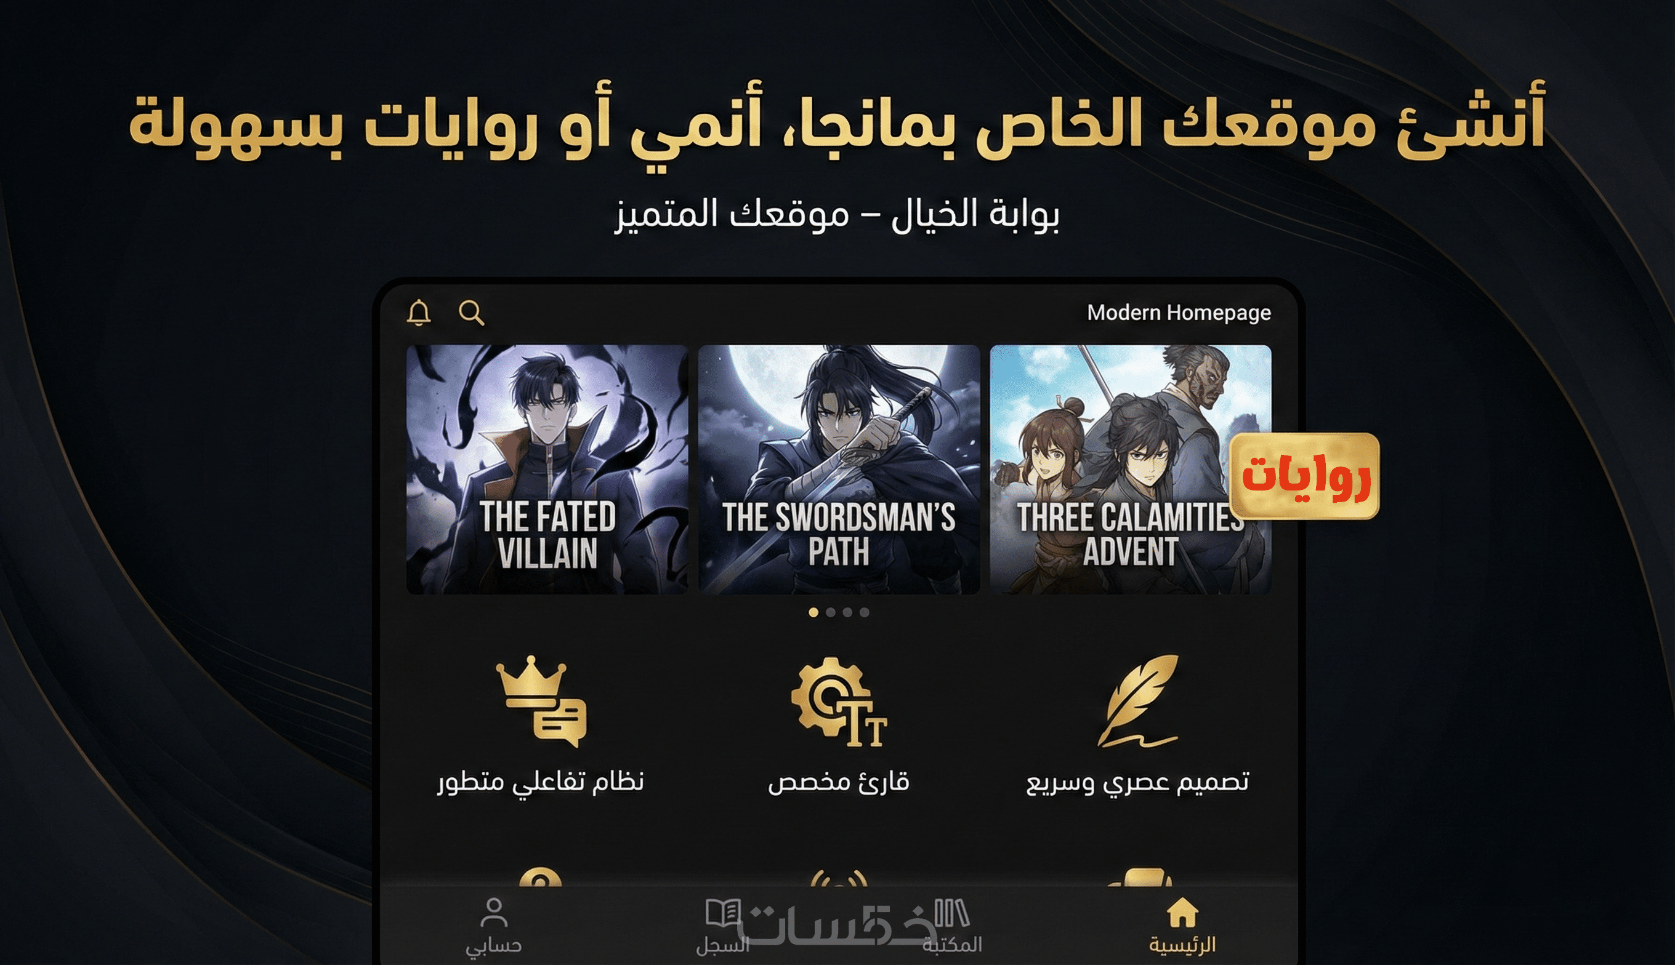This screenshot has width=1675, height=965.
Task: Open The Swordsman's Path cover
Action: pyautogui.click(x=839, y=469)
